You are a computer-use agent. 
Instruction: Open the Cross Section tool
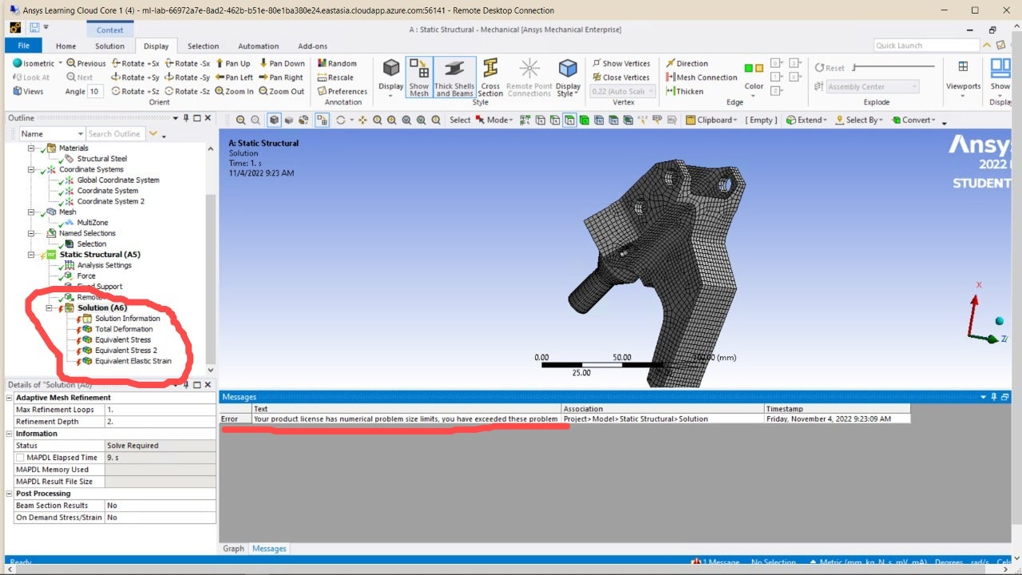pyautogui.click(x=490, y=77)
